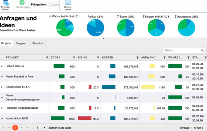This screenshot has width=207, height=131.
Task: Open filter for WAHRSC... column
Action: [189, 57]
